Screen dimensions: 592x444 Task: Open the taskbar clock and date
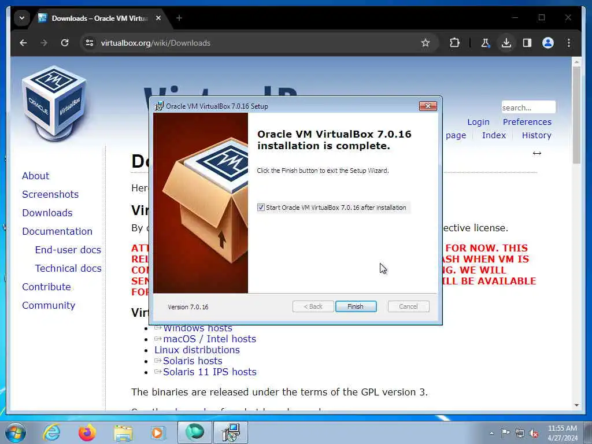[562, 433]
